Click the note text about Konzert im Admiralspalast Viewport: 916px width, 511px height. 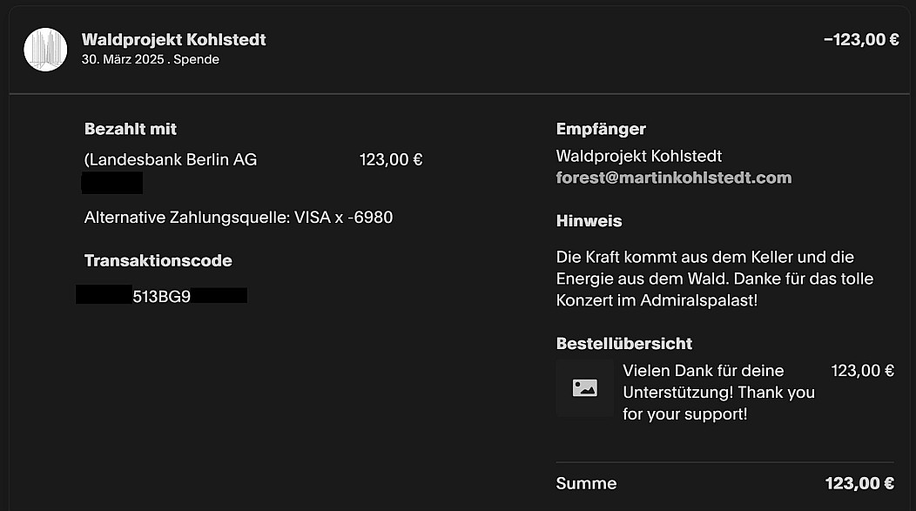pyautogui.click(x=714, y=279)
